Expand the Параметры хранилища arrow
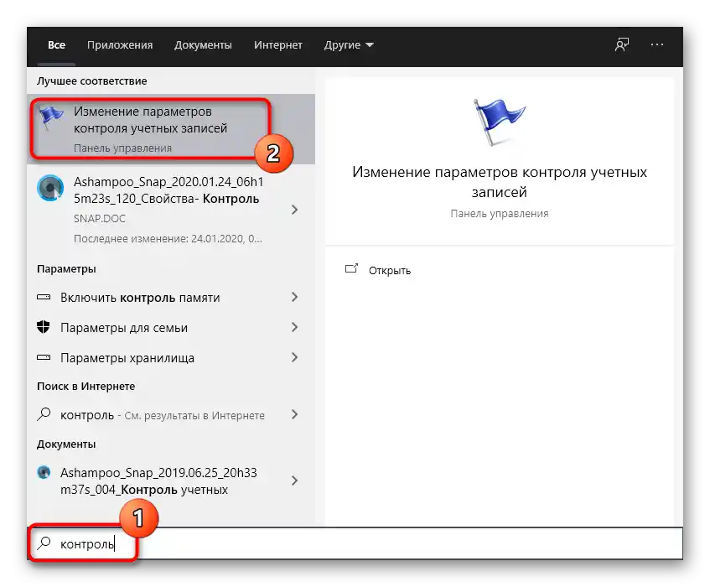This screenshot has height=587, width=710. click(x=295, y=357)
